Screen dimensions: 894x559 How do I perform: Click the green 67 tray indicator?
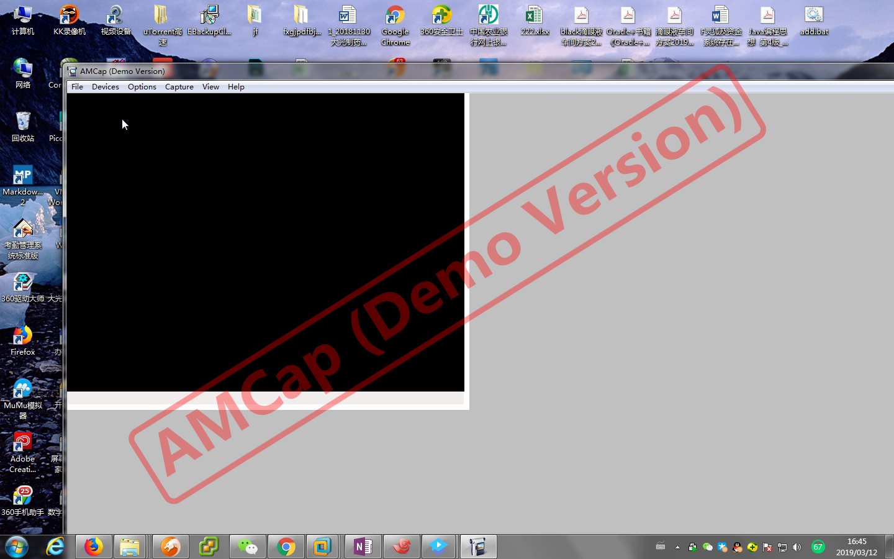click(x=818, y=547)
